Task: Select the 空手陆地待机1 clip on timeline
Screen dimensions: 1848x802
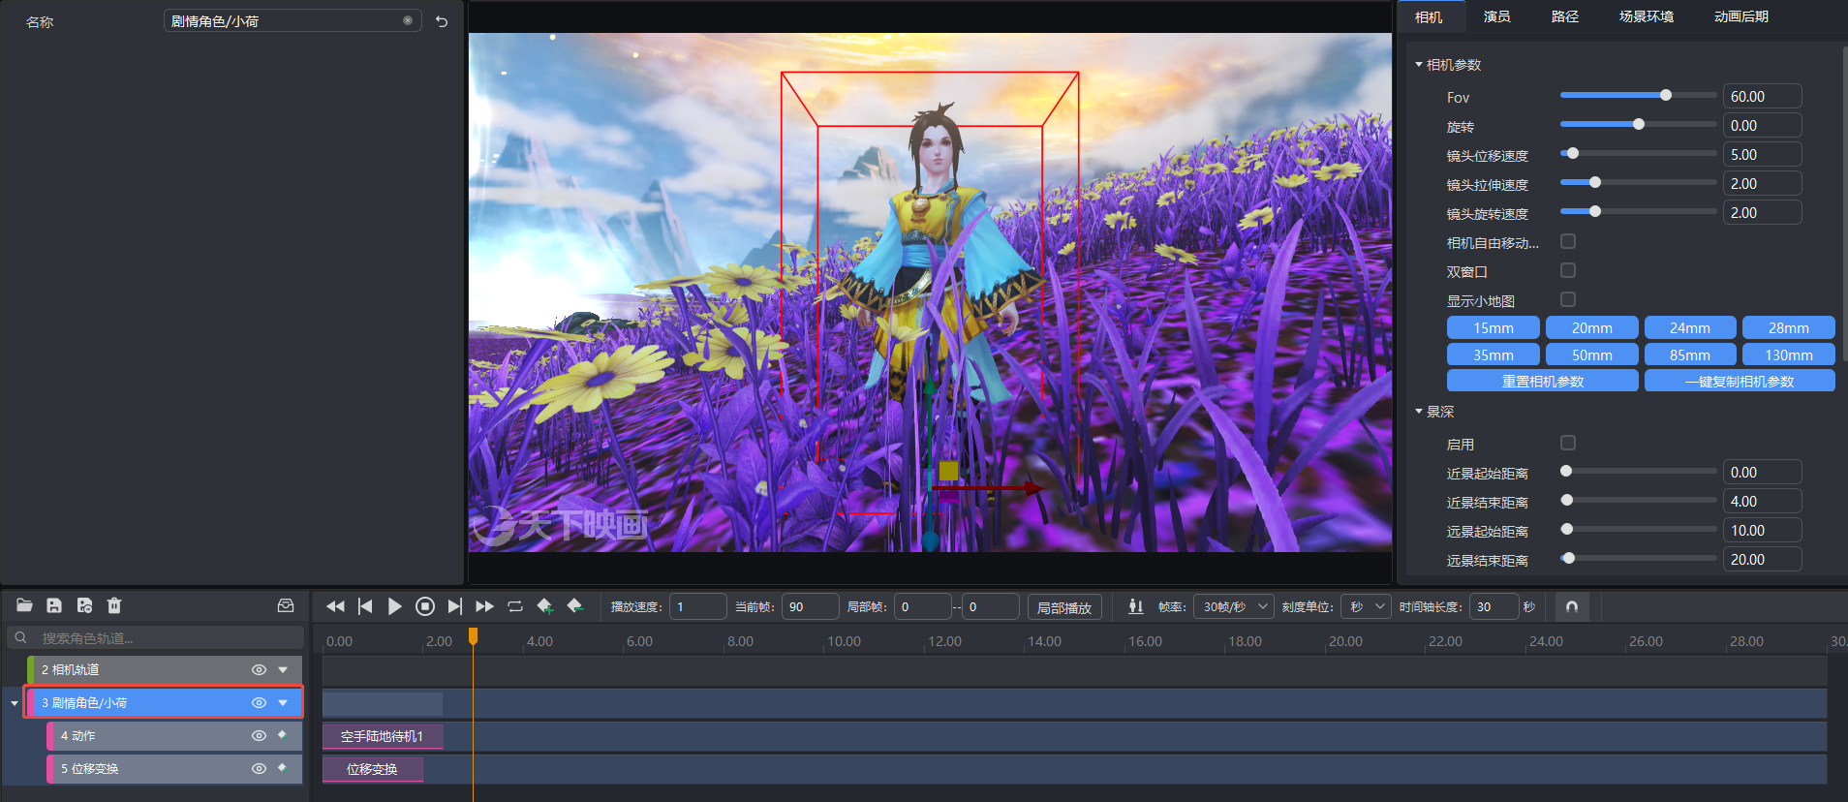Action: (x=383, y=736)
